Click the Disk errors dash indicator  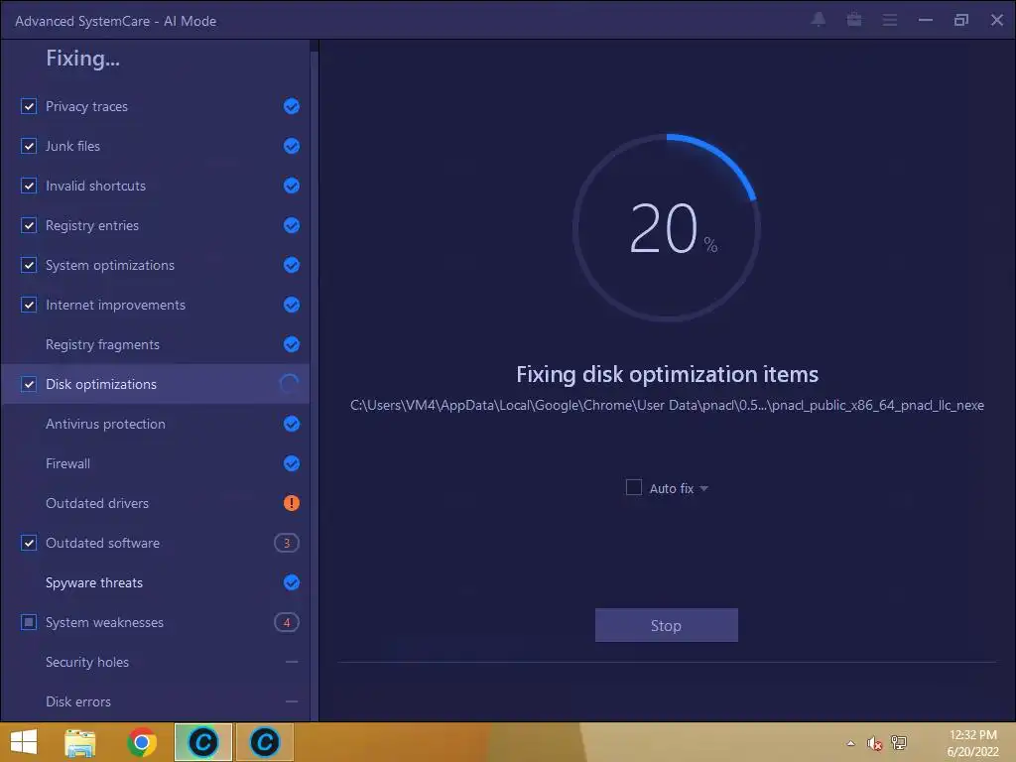click(x=292, y=701)
